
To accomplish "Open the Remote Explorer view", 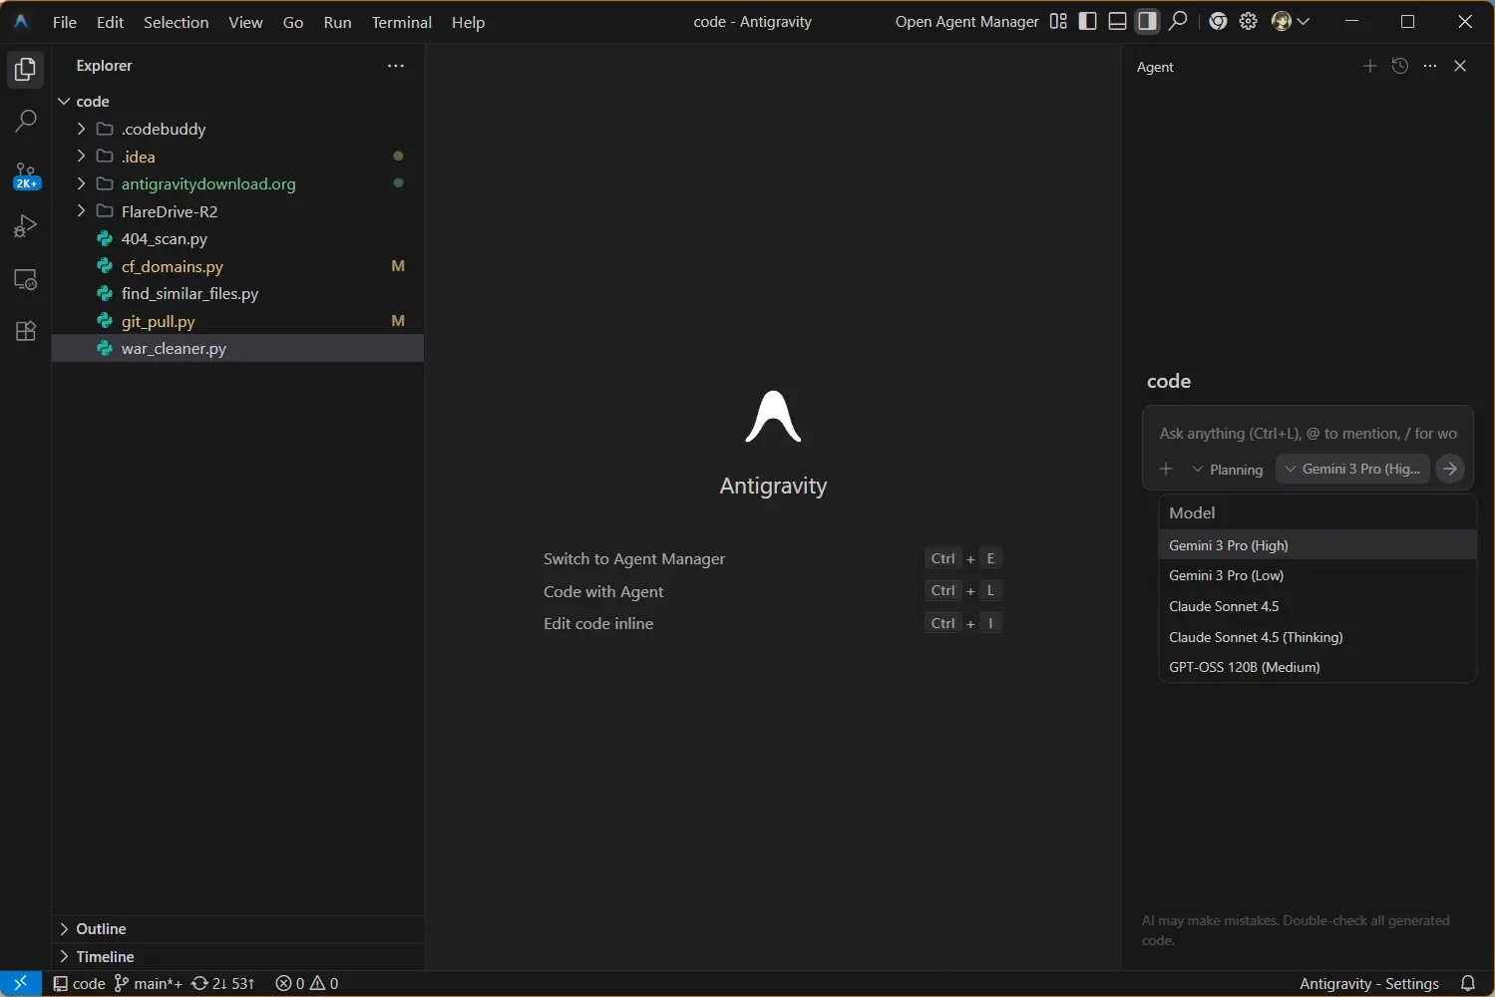I will 26,280.
